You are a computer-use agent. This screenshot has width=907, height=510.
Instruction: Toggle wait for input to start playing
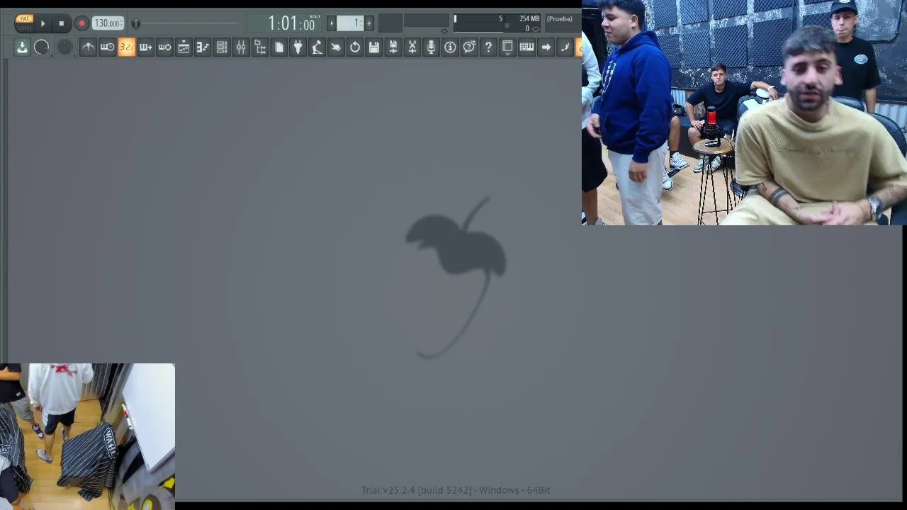coord(107,47)
